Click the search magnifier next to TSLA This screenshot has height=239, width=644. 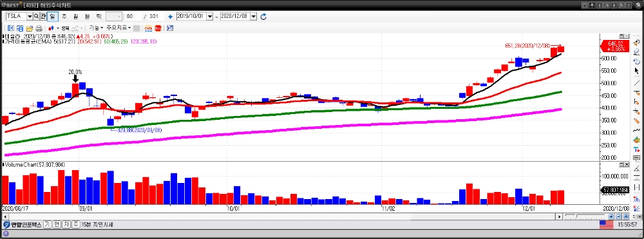(x=36, y=16)
